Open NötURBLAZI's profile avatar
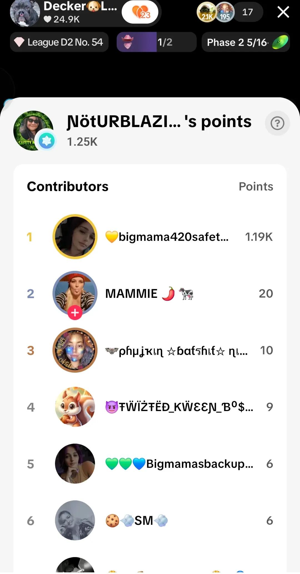This screenshot has height=574, width=300. pos(33,131)
